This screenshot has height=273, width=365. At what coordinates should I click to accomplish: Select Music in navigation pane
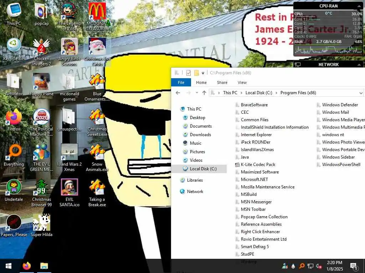click(x=195, y=143)
